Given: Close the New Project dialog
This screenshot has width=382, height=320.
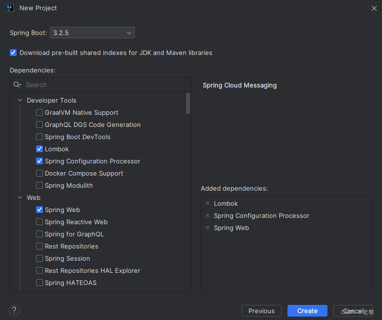Looking at the screenshot, I should [x=374, y=8].
